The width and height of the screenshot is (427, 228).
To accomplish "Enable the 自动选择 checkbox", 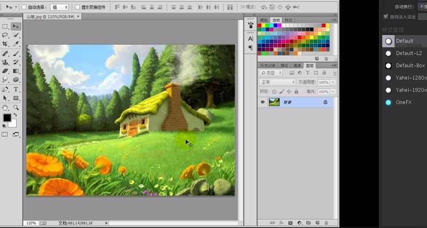I will [24, 7].
